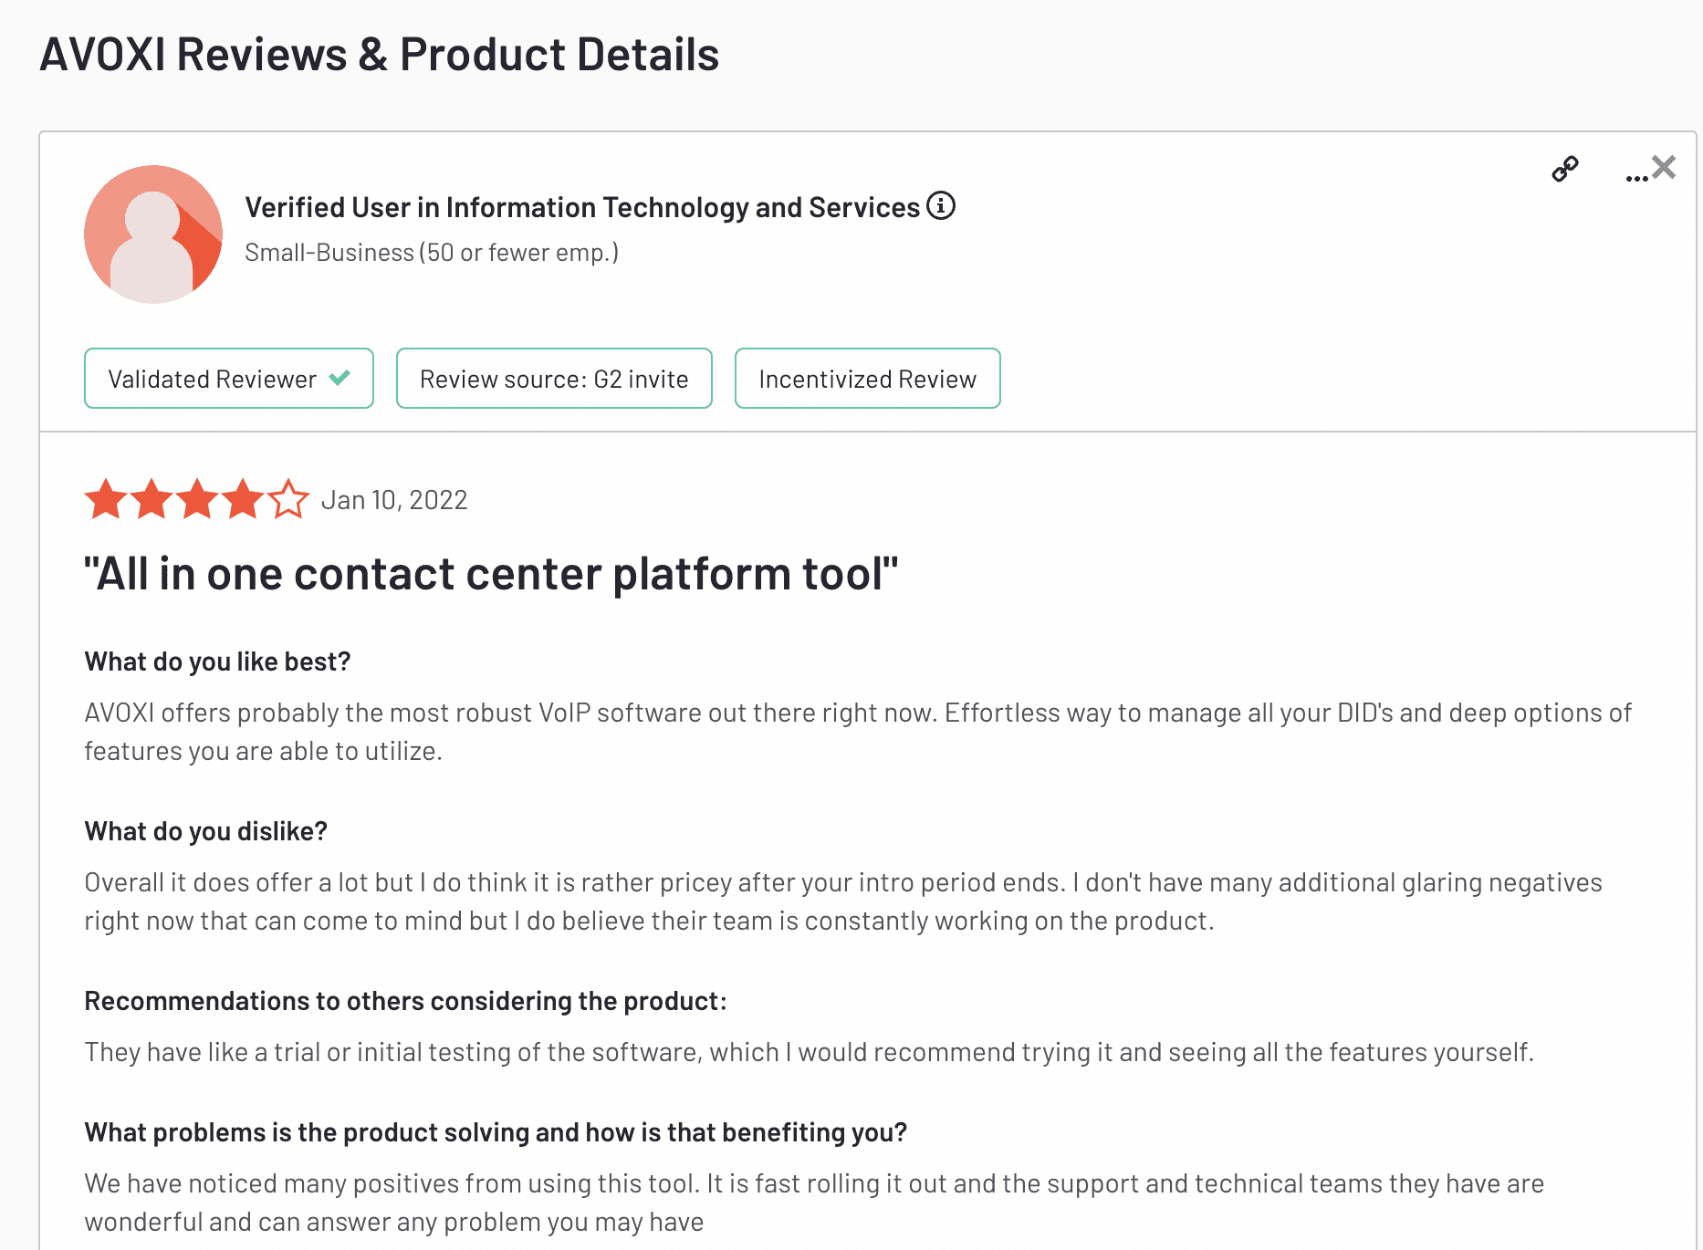
Task: Click the AVOXI Reviews & Product Details heading
Action: click(380, 54)
